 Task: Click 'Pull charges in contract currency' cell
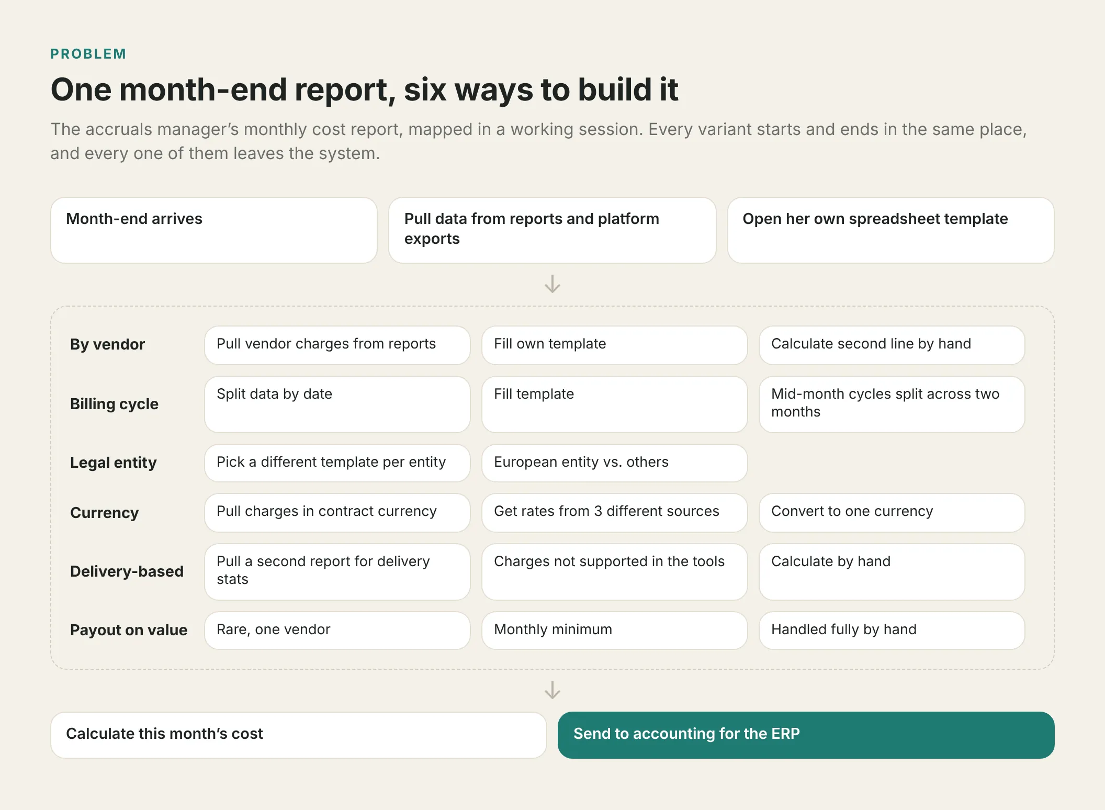[x=337, y=513]
